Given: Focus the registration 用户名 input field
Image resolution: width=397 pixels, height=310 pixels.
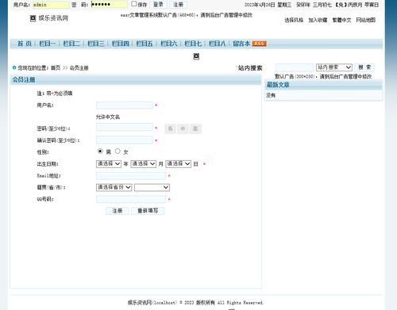Looking at the screenshot, I should (125, 105).
